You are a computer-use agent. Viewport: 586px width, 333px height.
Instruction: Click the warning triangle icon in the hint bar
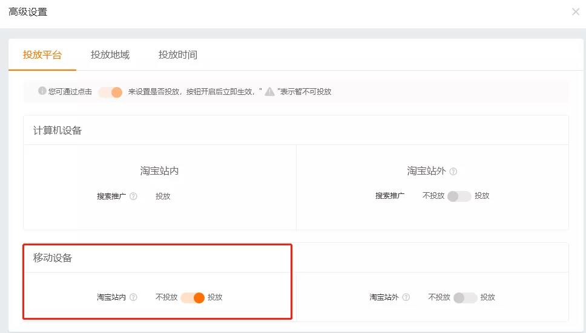coord(269,91)
